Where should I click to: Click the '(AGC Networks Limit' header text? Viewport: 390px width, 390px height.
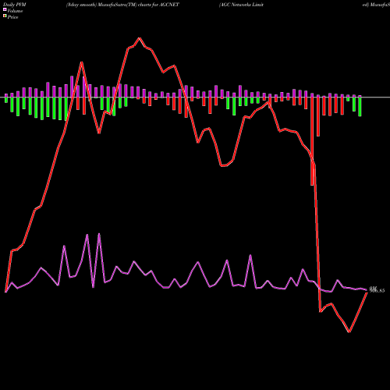241,5
